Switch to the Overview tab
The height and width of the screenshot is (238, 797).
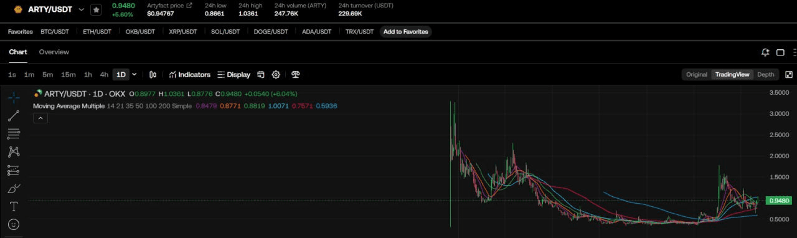coord(54,52)
